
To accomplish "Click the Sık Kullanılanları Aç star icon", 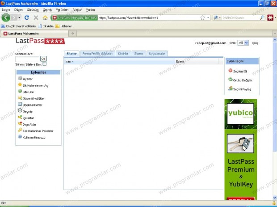I will (20, 84).
